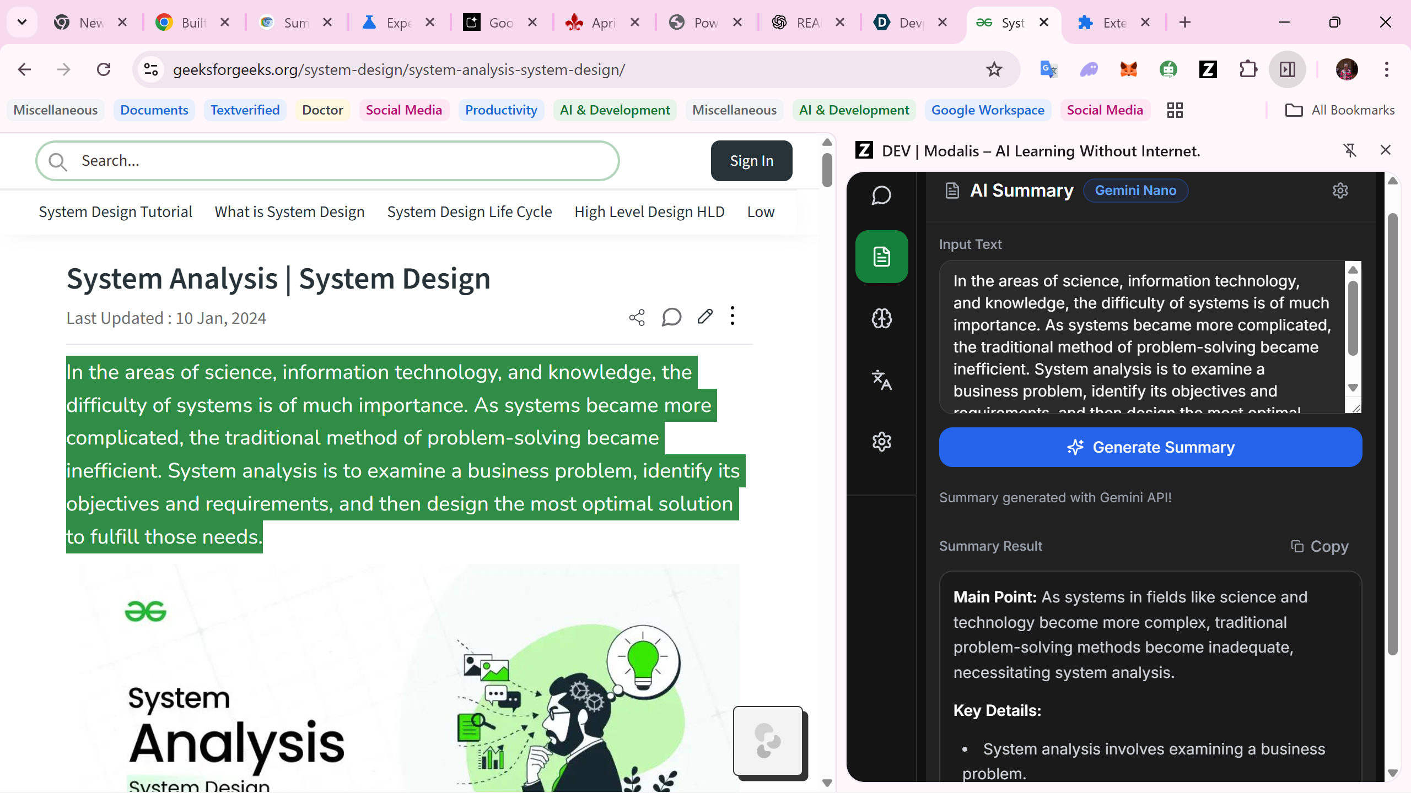Open article comments speech bubble icon
Image resolution: width=1411 pixels, height=793 pixels.
point(671,317)
